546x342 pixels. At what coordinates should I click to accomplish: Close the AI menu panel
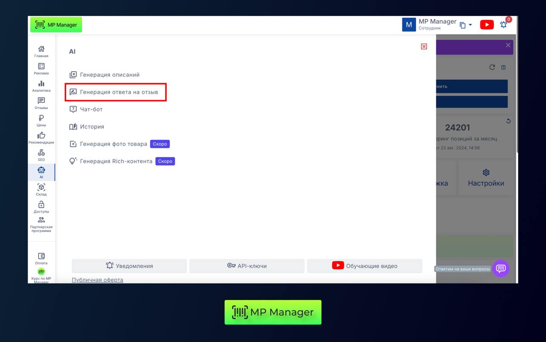click(x=424, y=46)
